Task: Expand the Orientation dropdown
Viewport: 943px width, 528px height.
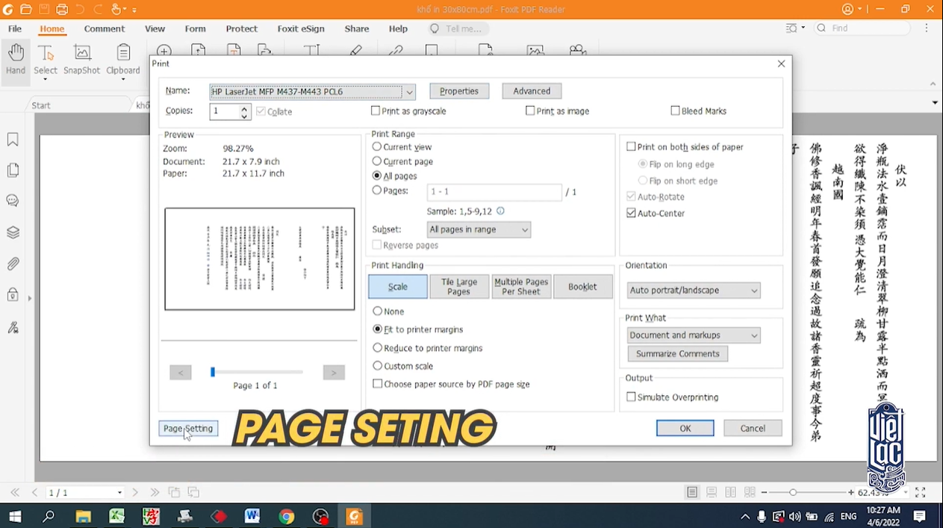Action: point(693,291)
